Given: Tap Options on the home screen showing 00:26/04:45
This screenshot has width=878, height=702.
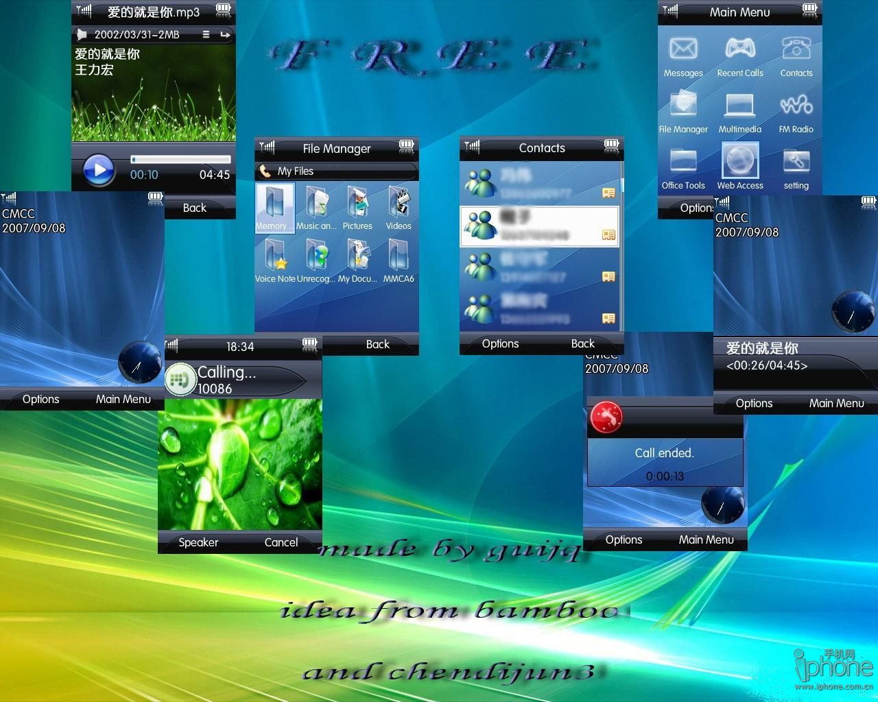Looking at the screenshot, I should (754, 404).
